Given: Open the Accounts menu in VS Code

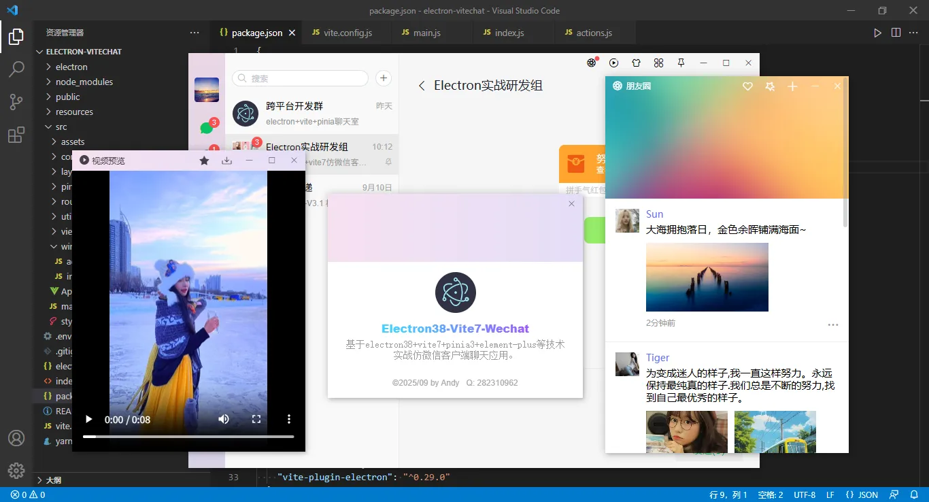Looking at the screenshot, I should pyautogui.click(x=16, y=439).
